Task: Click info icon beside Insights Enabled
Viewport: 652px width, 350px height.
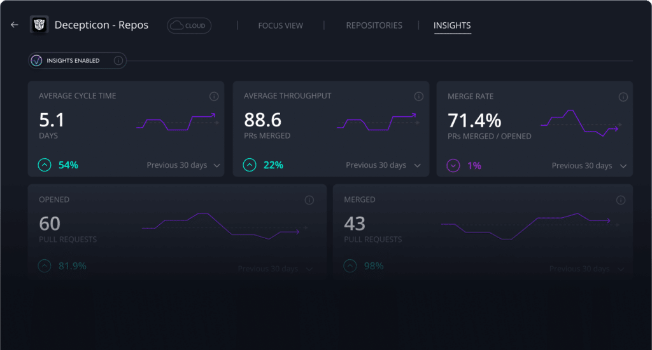Action: pos(118,60)
